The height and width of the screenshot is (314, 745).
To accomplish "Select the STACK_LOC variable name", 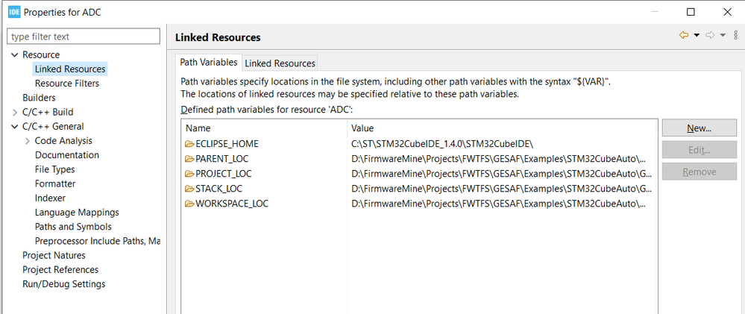I will point(219,189).
